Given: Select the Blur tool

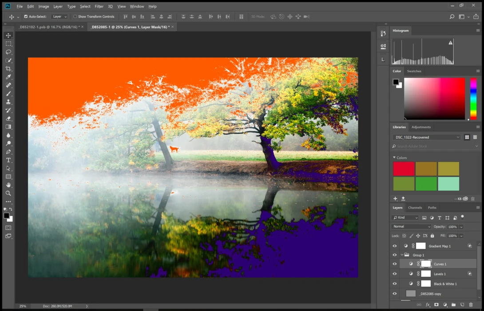Looking at the screenshot, I should coord(8,135).
